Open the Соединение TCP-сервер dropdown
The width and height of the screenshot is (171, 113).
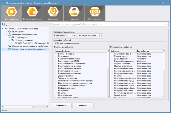pos(85,35)
